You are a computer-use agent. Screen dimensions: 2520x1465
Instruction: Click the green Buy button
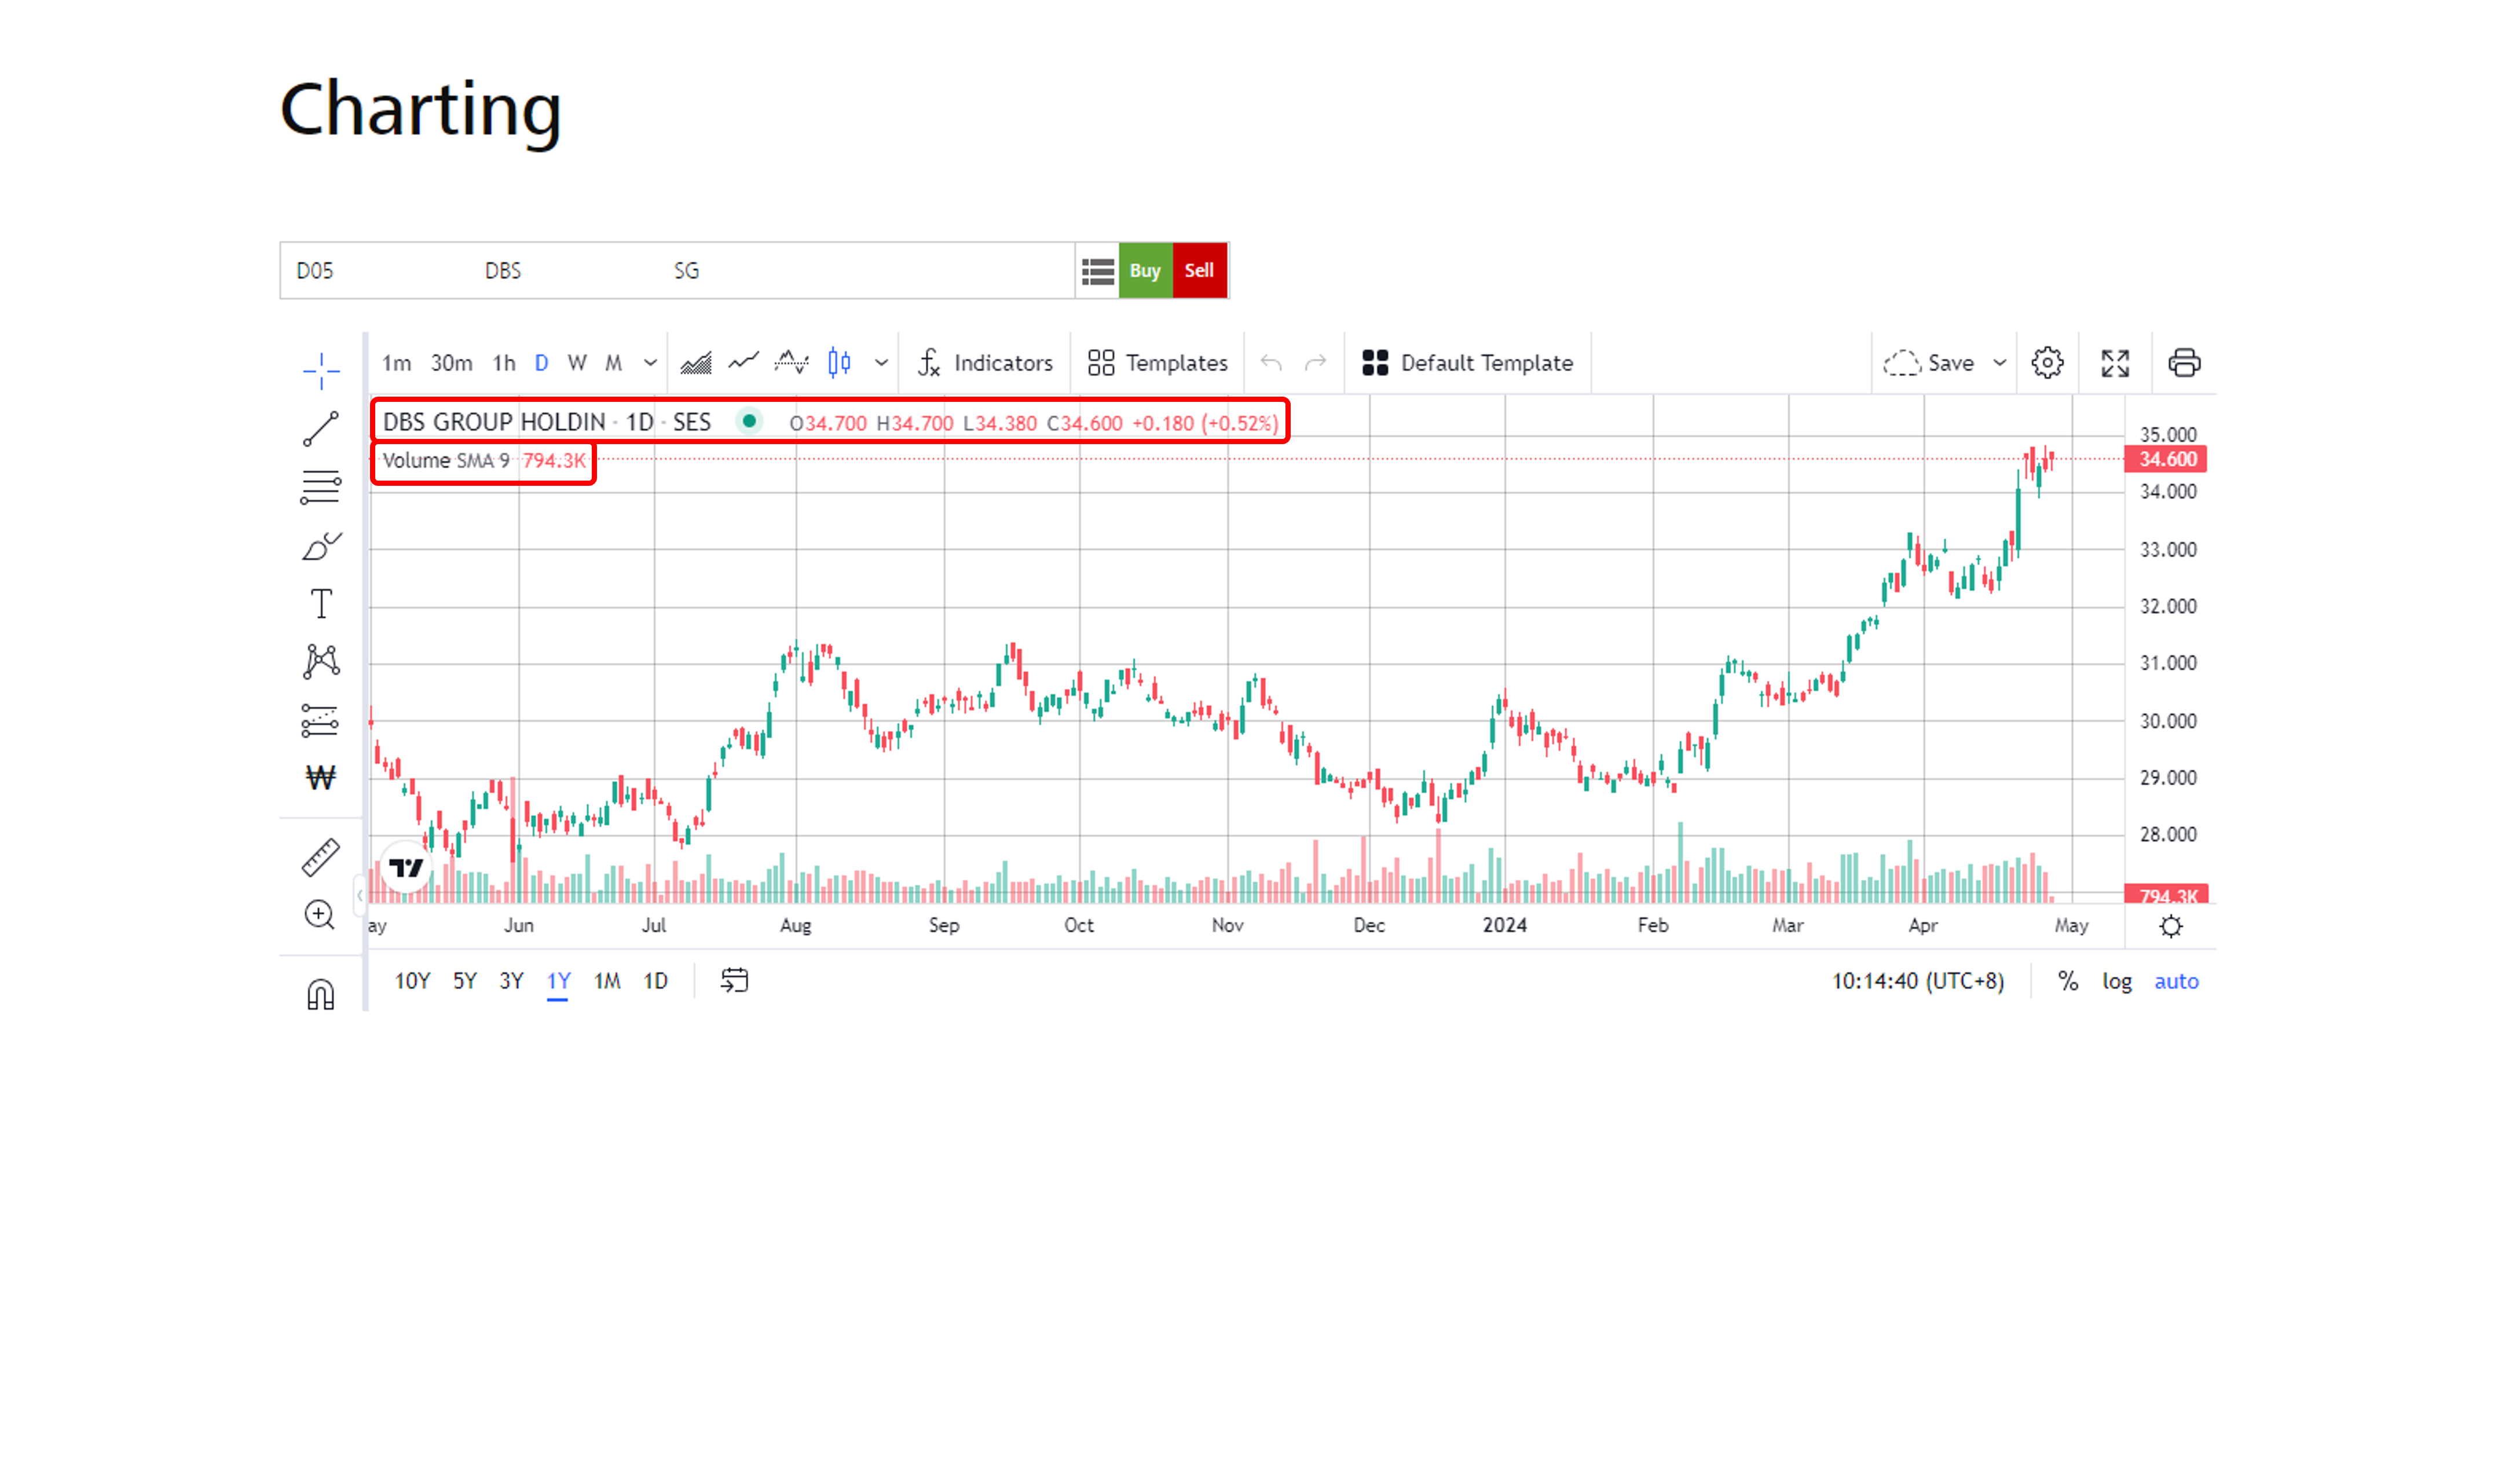pyautogui.click(x=1145, y=270)
